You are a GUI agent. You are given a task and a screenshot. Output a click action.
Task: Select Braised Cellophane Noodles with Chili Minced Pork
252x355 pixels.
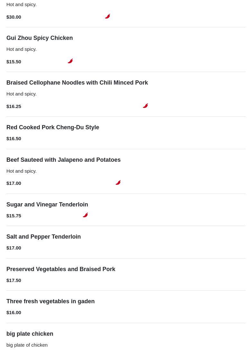coord(77,83)
